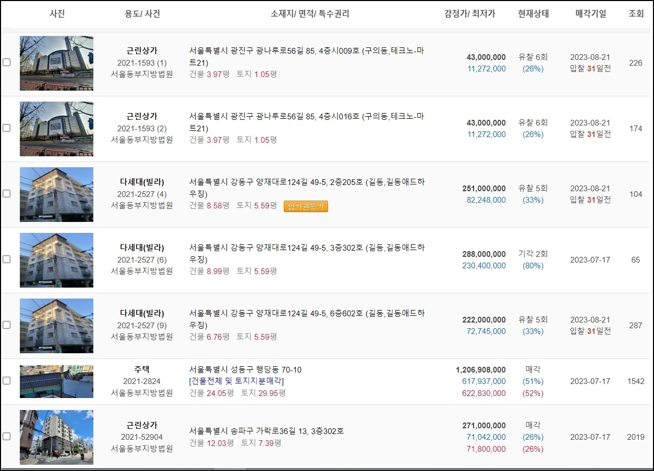Screen dimensions: 654x471
Task: Click 용도/ 사건 column header
Action: pyautogui.click(x=142, y=14)
